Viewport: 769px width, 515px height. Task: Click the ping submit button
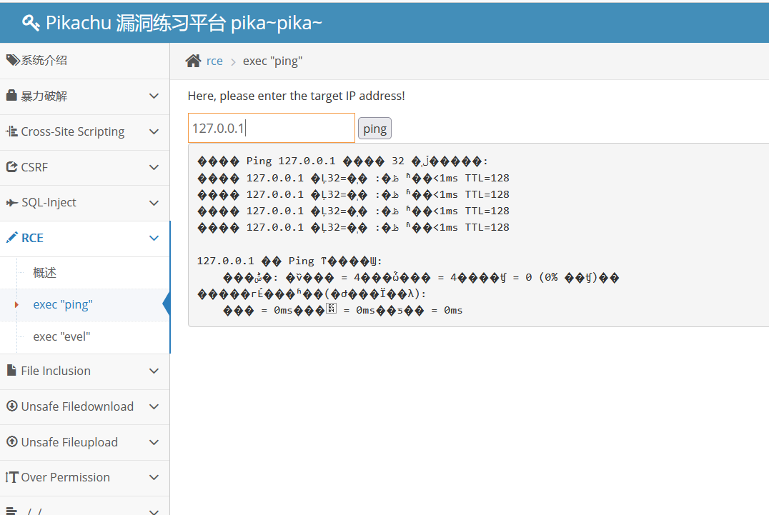[374, 129]
